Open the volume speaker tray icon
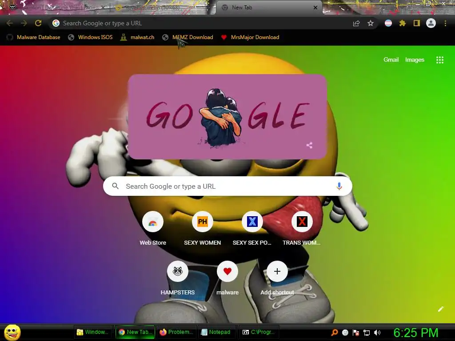This screenshot has height=341, width=455. pos(377,332)
